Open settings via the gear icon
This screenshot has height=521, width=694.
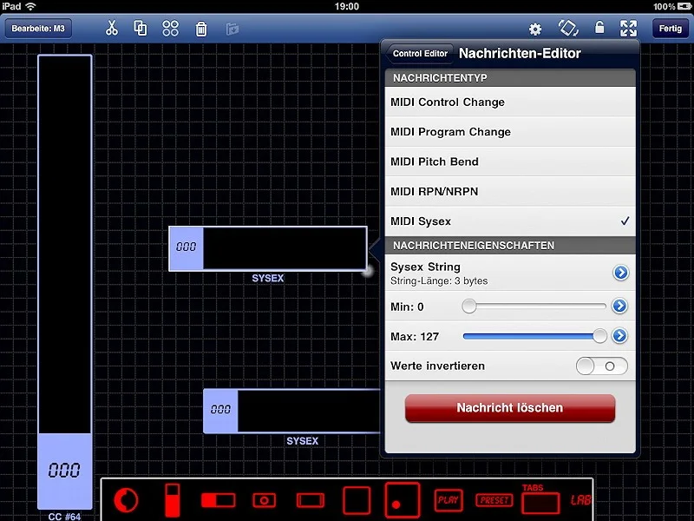tap(535, 30)
